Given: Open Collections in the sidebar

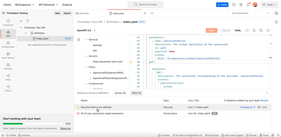Looking at the screenshot, I should click(8, 23).
